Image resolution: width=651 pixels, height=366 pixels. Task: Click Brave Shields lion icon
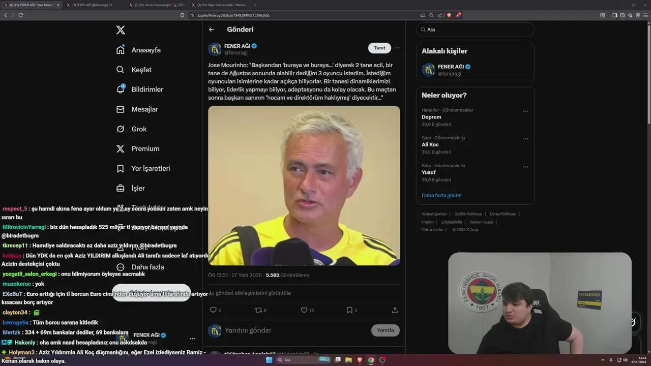[x=449, y=15]
